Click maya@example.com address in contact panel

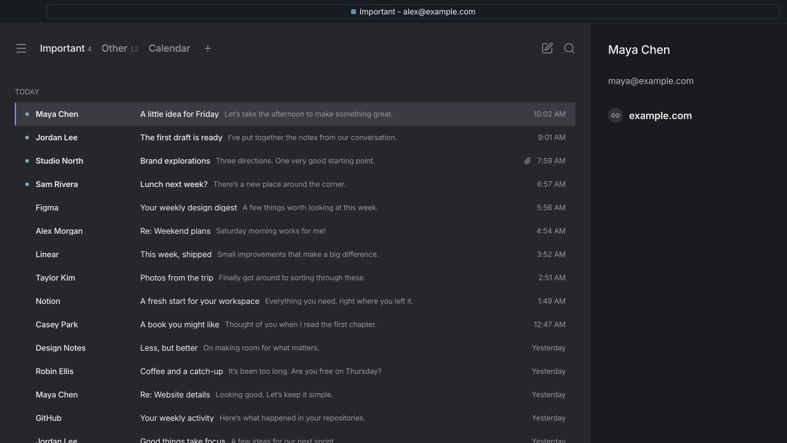tap(651, 81)
